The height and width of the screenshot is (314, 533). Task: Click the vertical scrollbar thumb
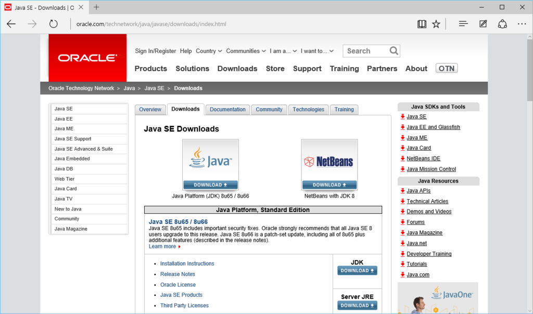[x=530, y=71]
